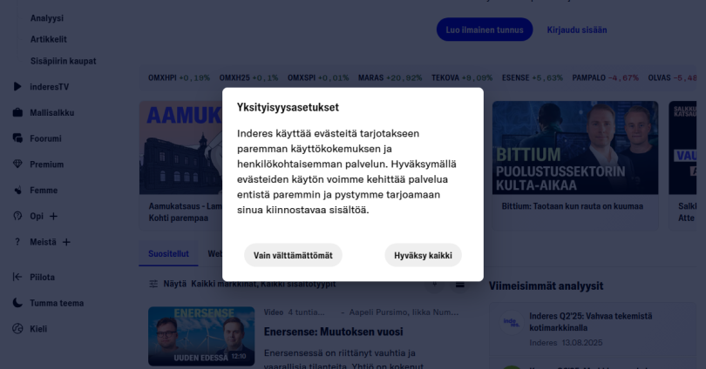Switch to the Suositellut tab
The height and width of the screenshot is (369, 706).
[168, 253]
